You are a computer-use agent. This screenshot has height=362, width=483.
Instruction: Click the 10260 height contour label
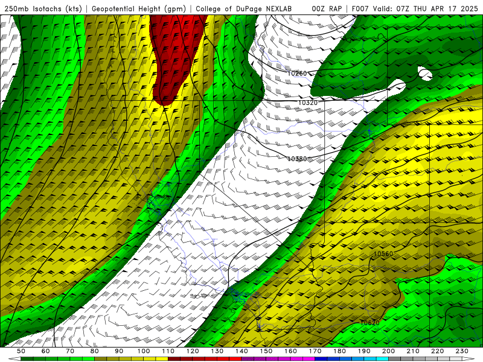pos(297,73)
